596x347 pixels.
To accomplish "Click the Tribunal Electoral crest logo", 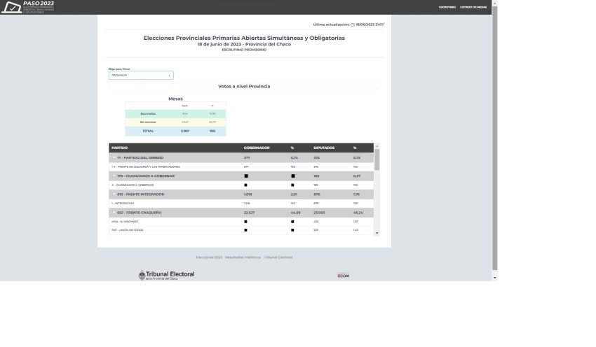I will 142,275.
